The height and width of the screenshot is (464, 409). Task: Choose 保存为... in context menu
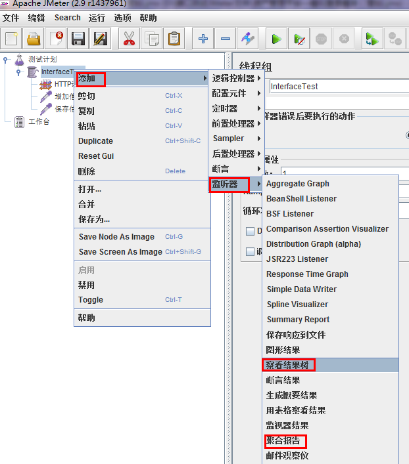143,219
